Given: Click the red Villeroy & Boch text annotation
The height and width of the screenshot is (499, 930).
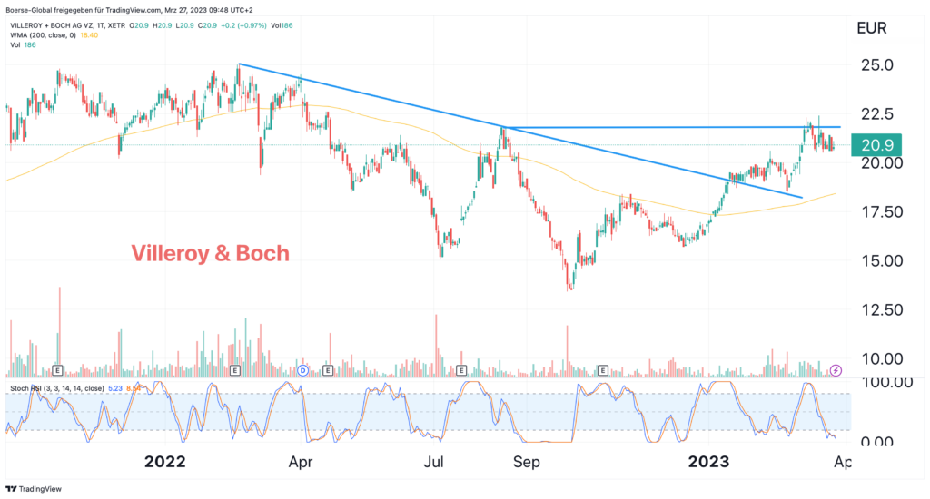Looking at the screenshot, I should pyautogui.click(x=210, y=253).
